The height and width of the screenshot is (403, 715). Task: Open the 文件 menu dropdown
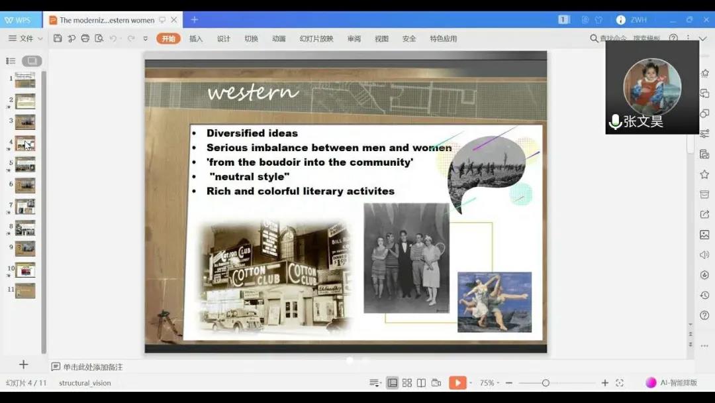(26, 38)
